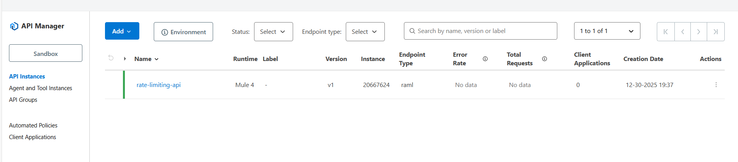738x162 pixels.
Task: Sort the table by Name column
Action: click(146, 59)
